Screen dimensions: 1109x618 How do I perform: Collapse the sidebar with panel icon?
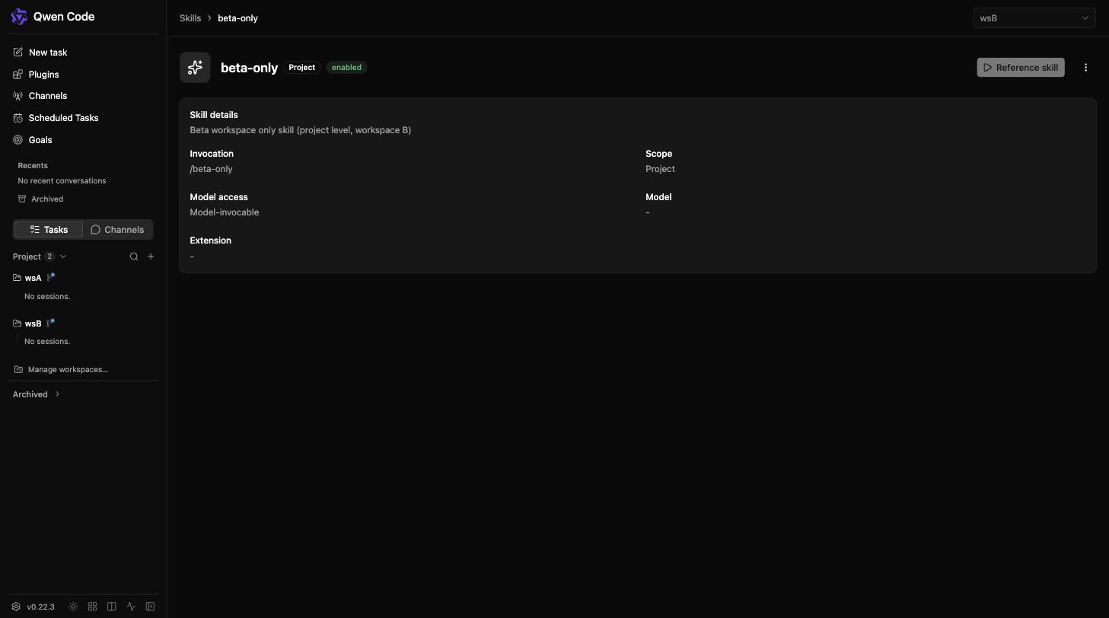pos(150,607)
